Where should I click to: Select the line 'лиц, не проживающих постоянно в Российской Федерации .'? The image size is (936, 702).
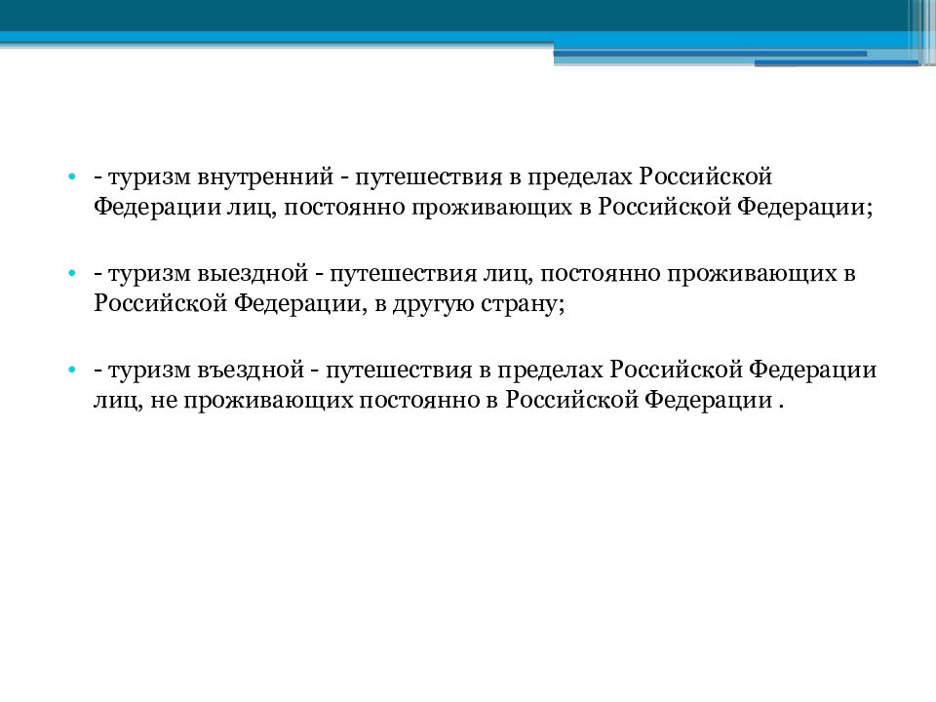(439, 400)
